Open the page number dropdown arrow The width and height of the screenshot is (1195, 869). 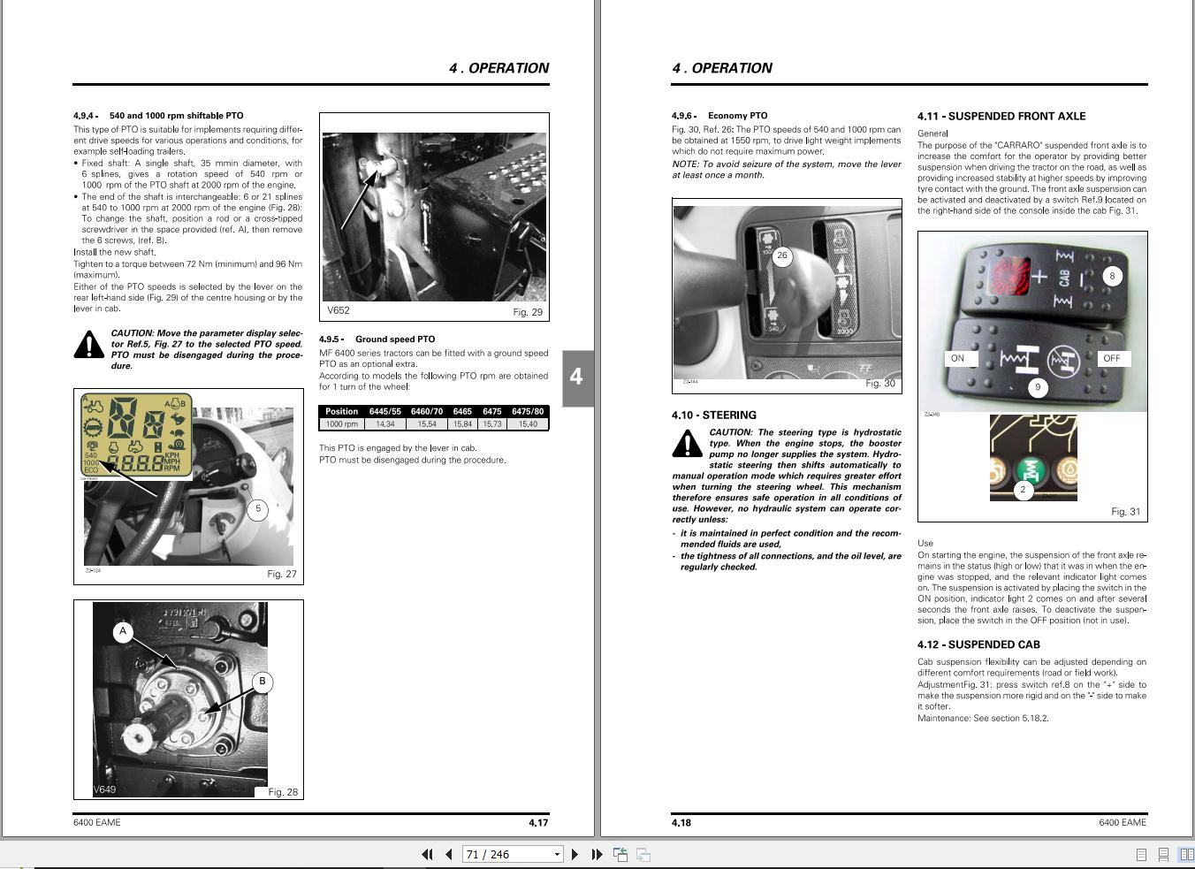point(557,854)
